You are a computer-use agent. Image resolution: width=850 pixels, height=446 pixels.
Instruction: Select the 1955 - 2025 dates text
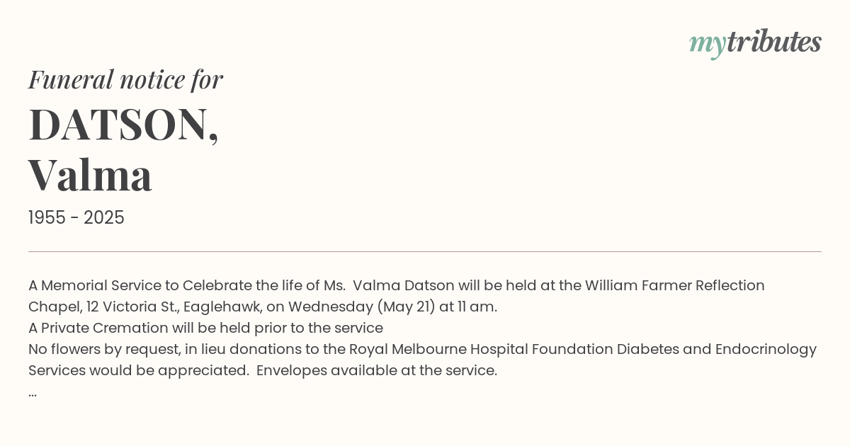point(76,218)
